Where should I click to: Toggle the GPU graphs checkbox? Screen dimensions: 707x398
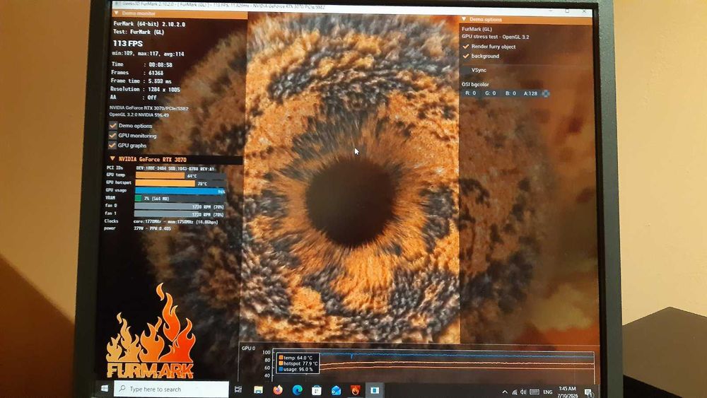[x=112, y=145]
